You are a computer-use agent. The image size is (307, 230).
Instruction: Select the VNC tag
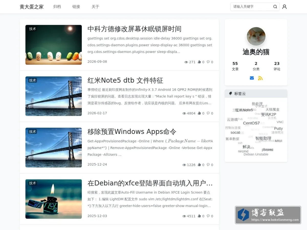280,122
